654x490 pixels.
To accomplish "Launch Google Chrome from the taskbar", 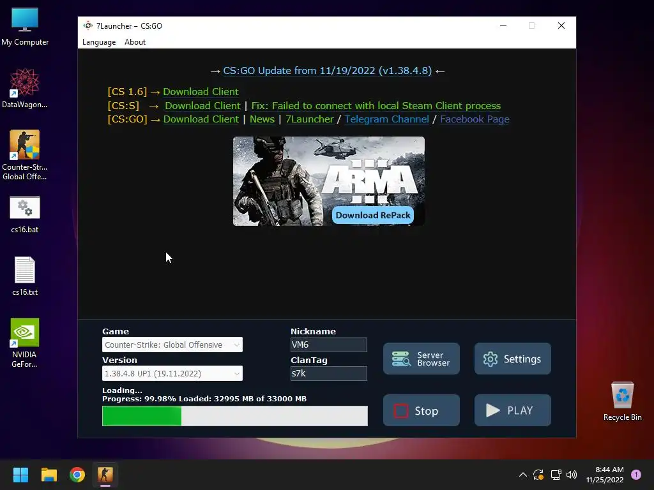I will coord(77,475).
